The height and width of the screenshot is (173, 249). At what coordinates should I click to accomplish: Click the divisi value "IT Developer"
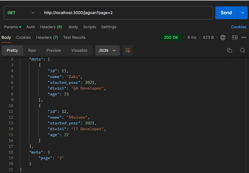tap(87, 129)
